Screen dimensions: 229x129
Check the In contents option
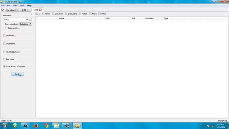[4, 44]
